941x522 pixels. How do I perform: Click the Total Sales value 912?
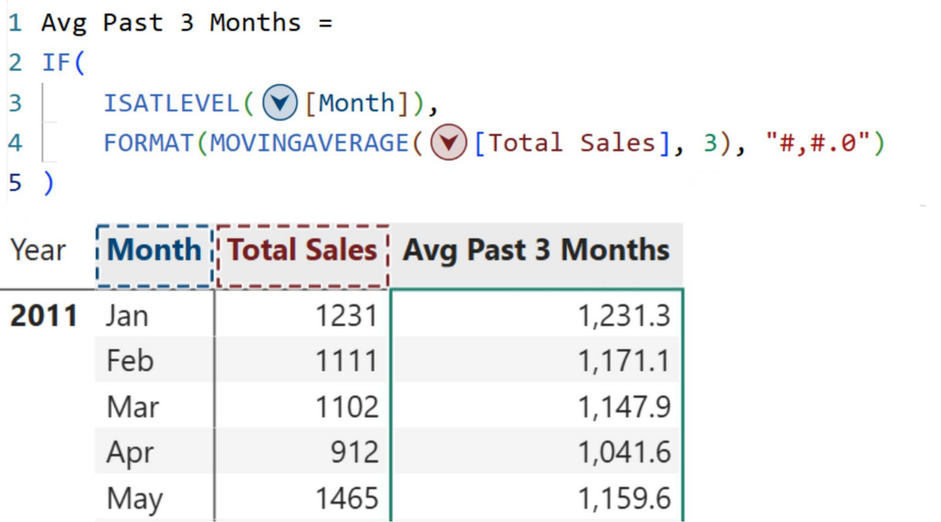(352, 453)
